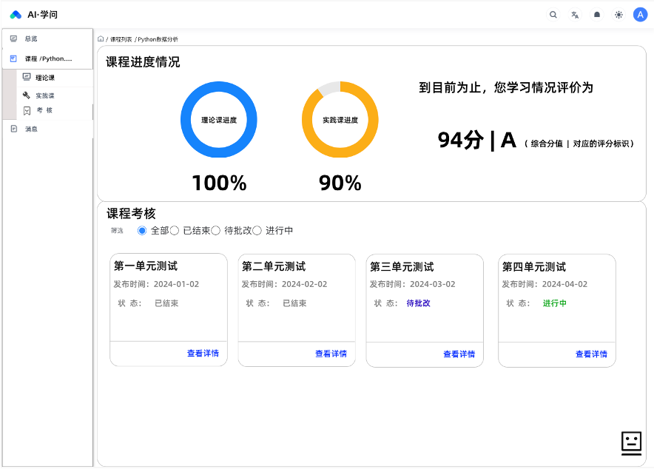Click the 待批改 status text
This screenshot has height=469, width=654.
[418, 303]
